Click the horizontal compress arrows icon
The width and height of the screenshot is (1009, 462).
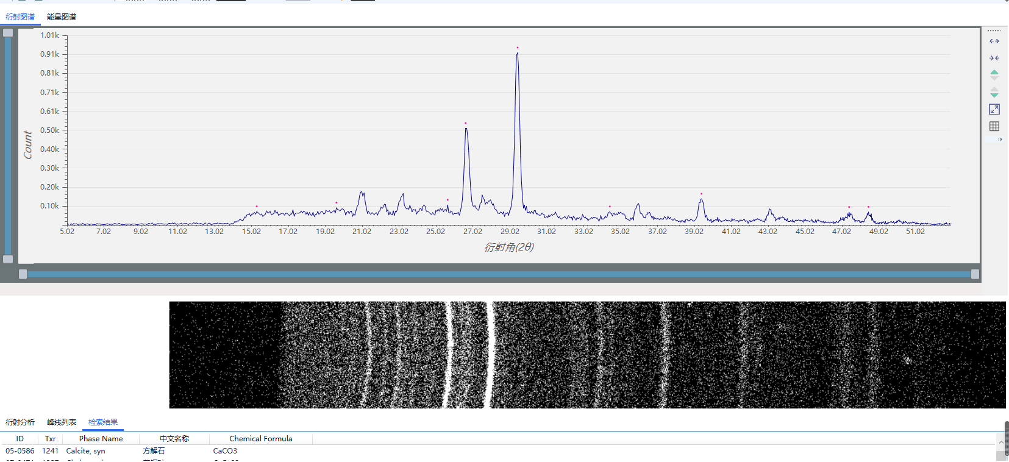(x=994, y=58)
